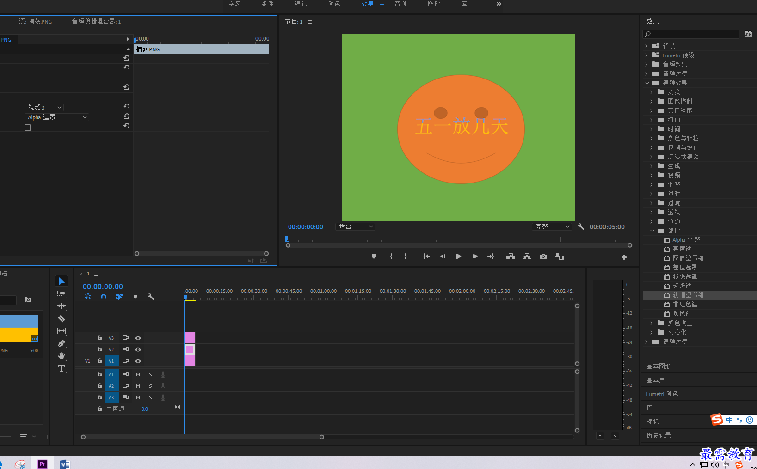Select the Slip tool

[62, 331]
